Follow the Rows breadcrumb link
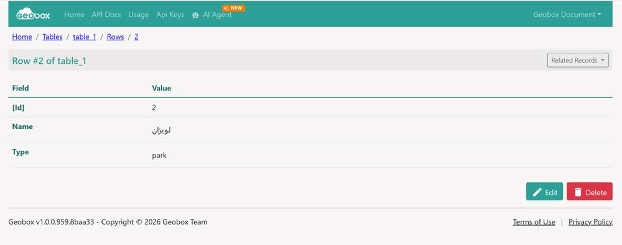This screenshot has height=245, width=622. click(116, 37)
